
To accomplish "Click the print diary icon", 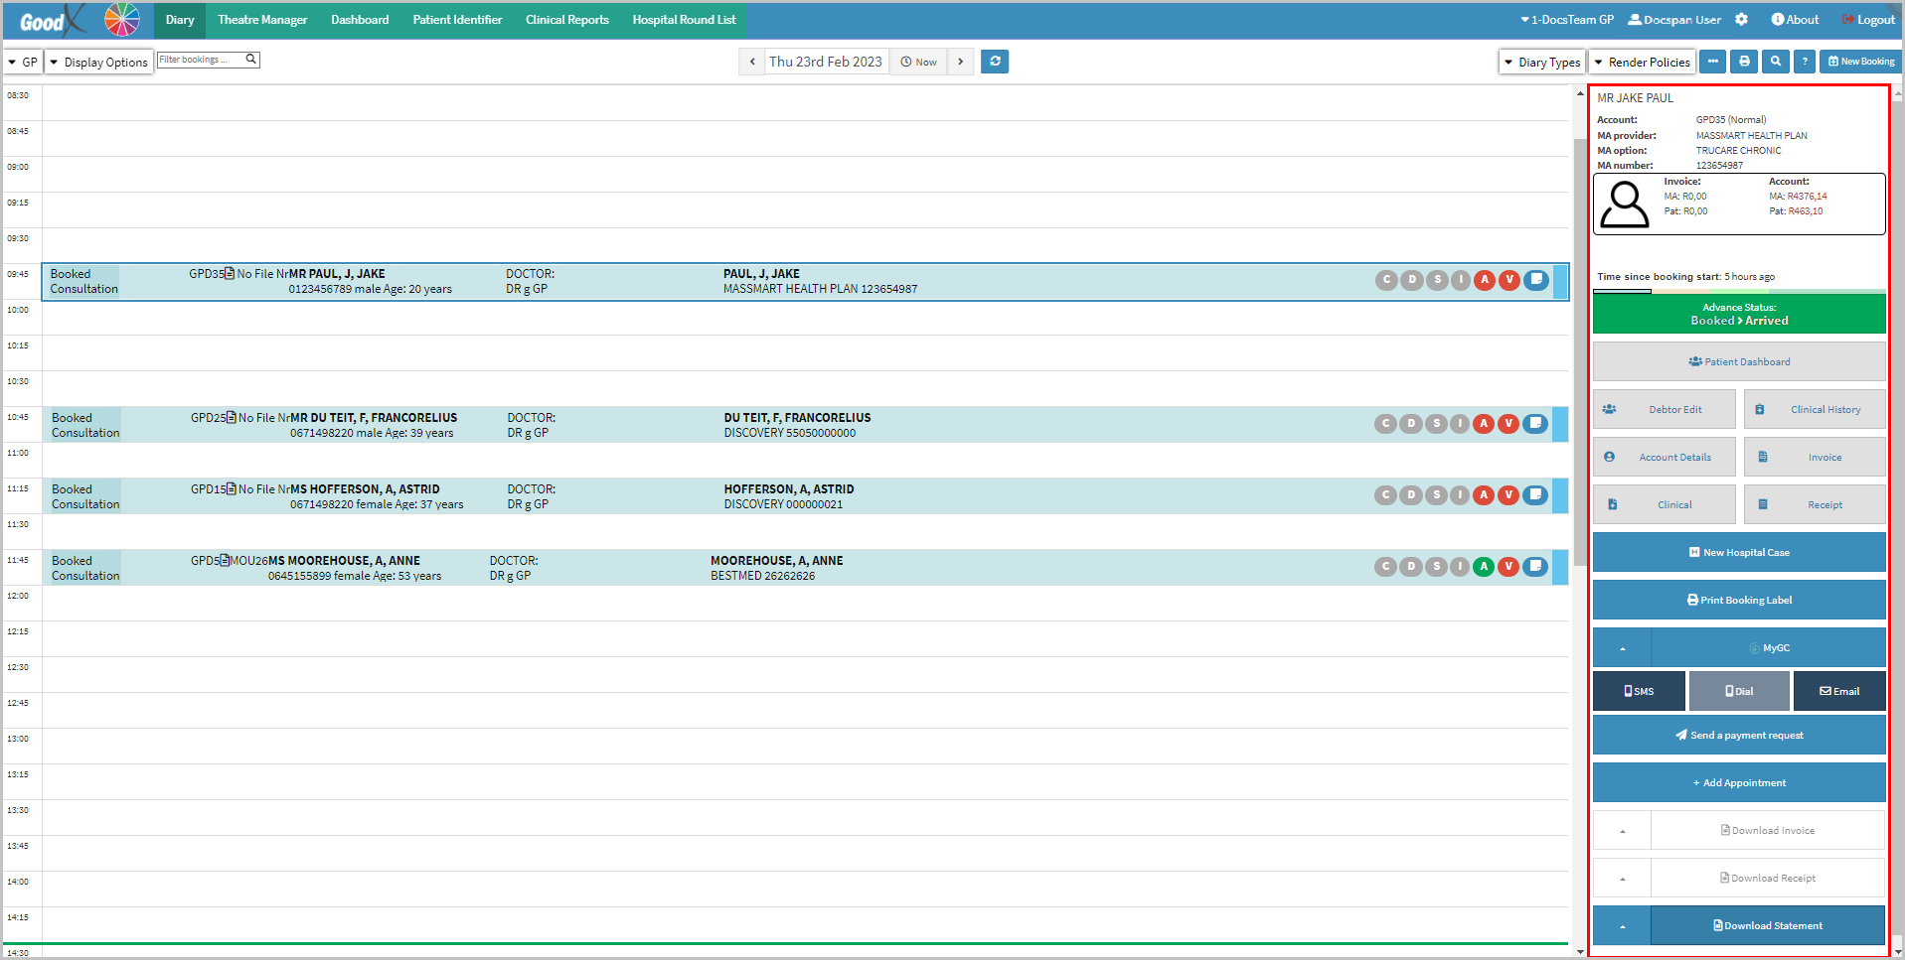I will pyautogui.click(x=1744, y=62).
